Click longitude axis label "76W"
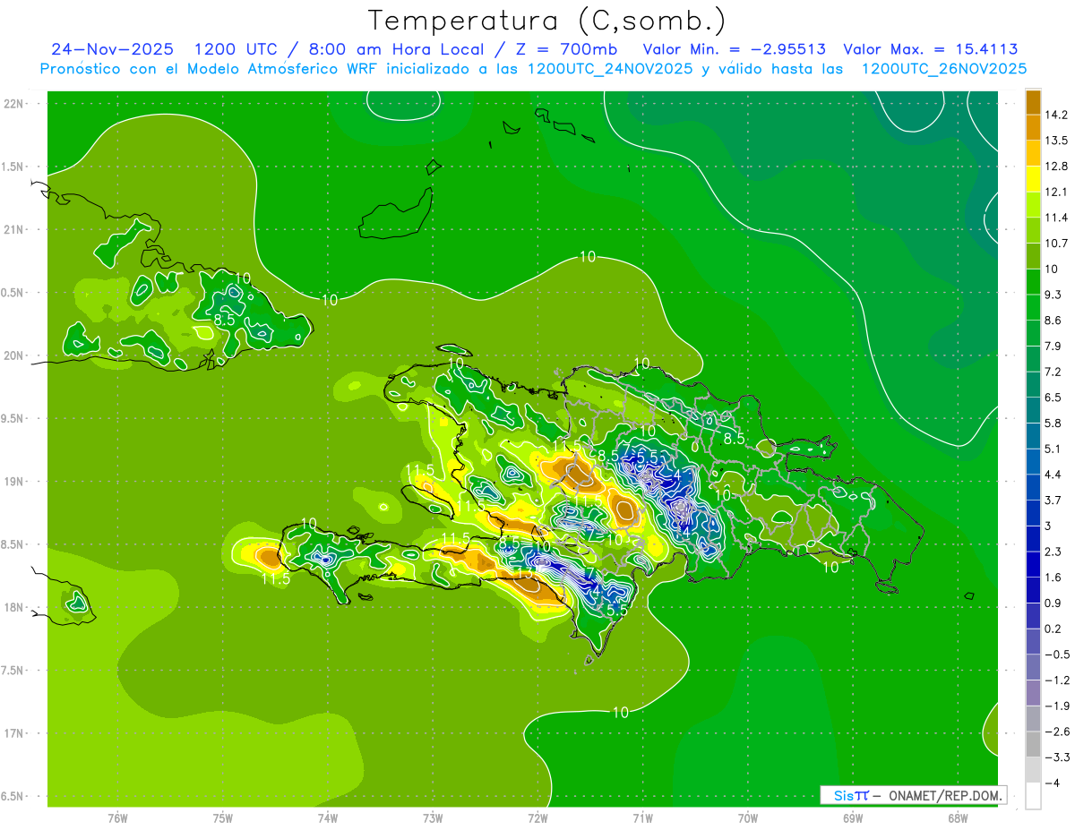Viewport: 1075px width, 830px height. tap(117, 817)
